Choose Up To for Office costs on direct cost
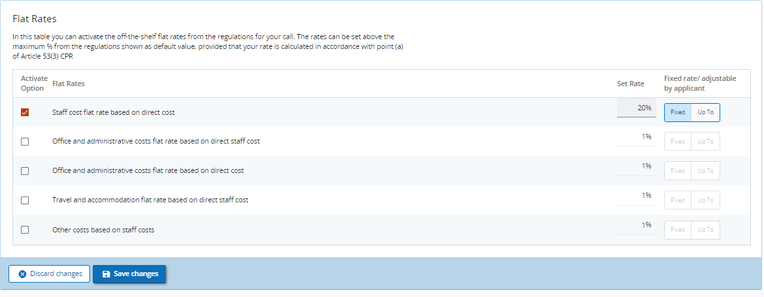This screenshot has width=764, height=297. click(x=705, y=171)
